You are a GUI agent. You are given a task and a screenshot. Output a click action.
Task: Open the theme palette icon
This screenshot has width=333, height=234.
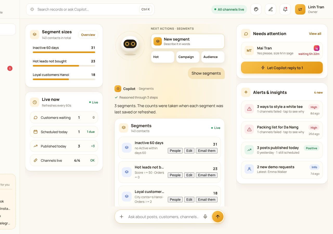click(256, 9)
